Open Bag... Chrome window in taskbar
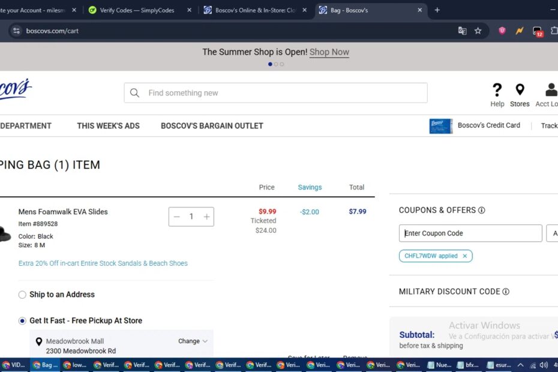 coord(45,365)
